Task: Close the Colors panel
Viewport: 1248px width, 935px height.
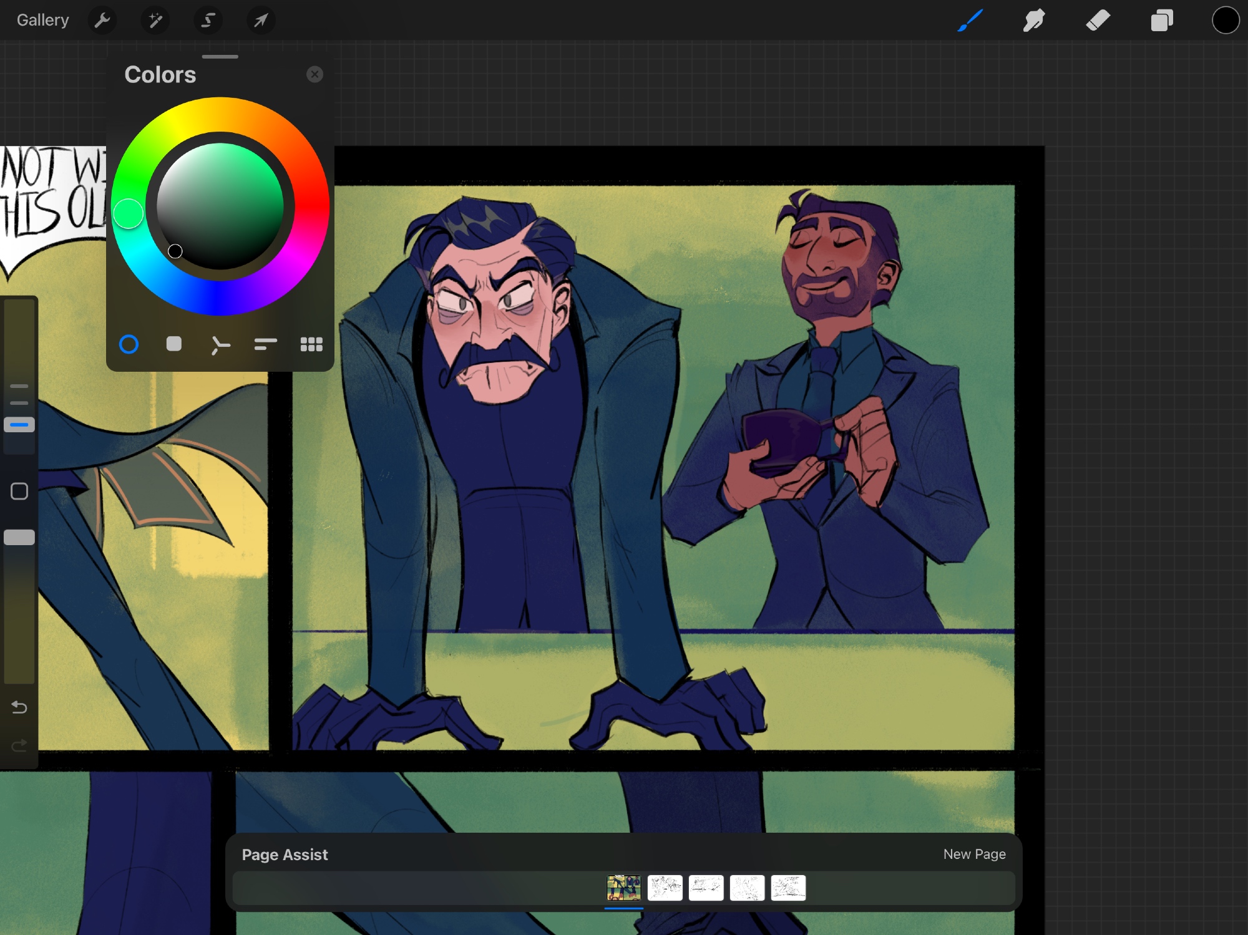Action: (x=314, y=75)
